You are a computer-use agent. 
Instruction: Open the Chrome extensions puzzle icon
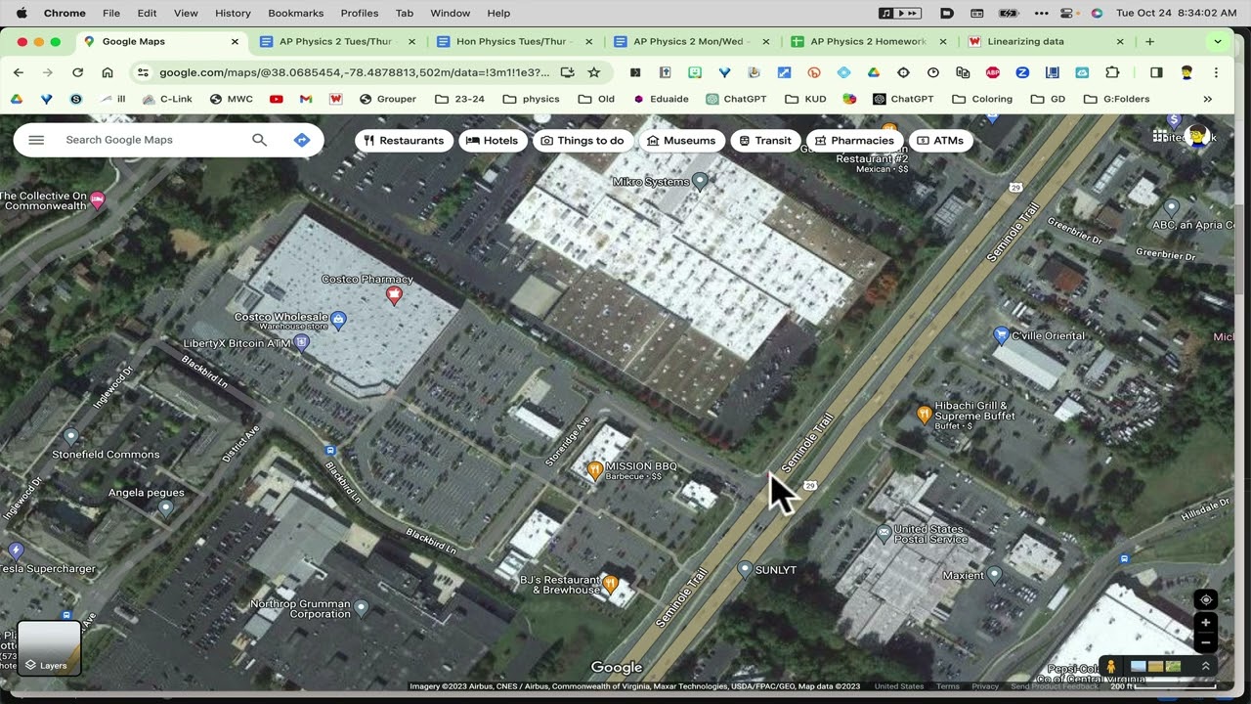click(x=1112, y=72)
